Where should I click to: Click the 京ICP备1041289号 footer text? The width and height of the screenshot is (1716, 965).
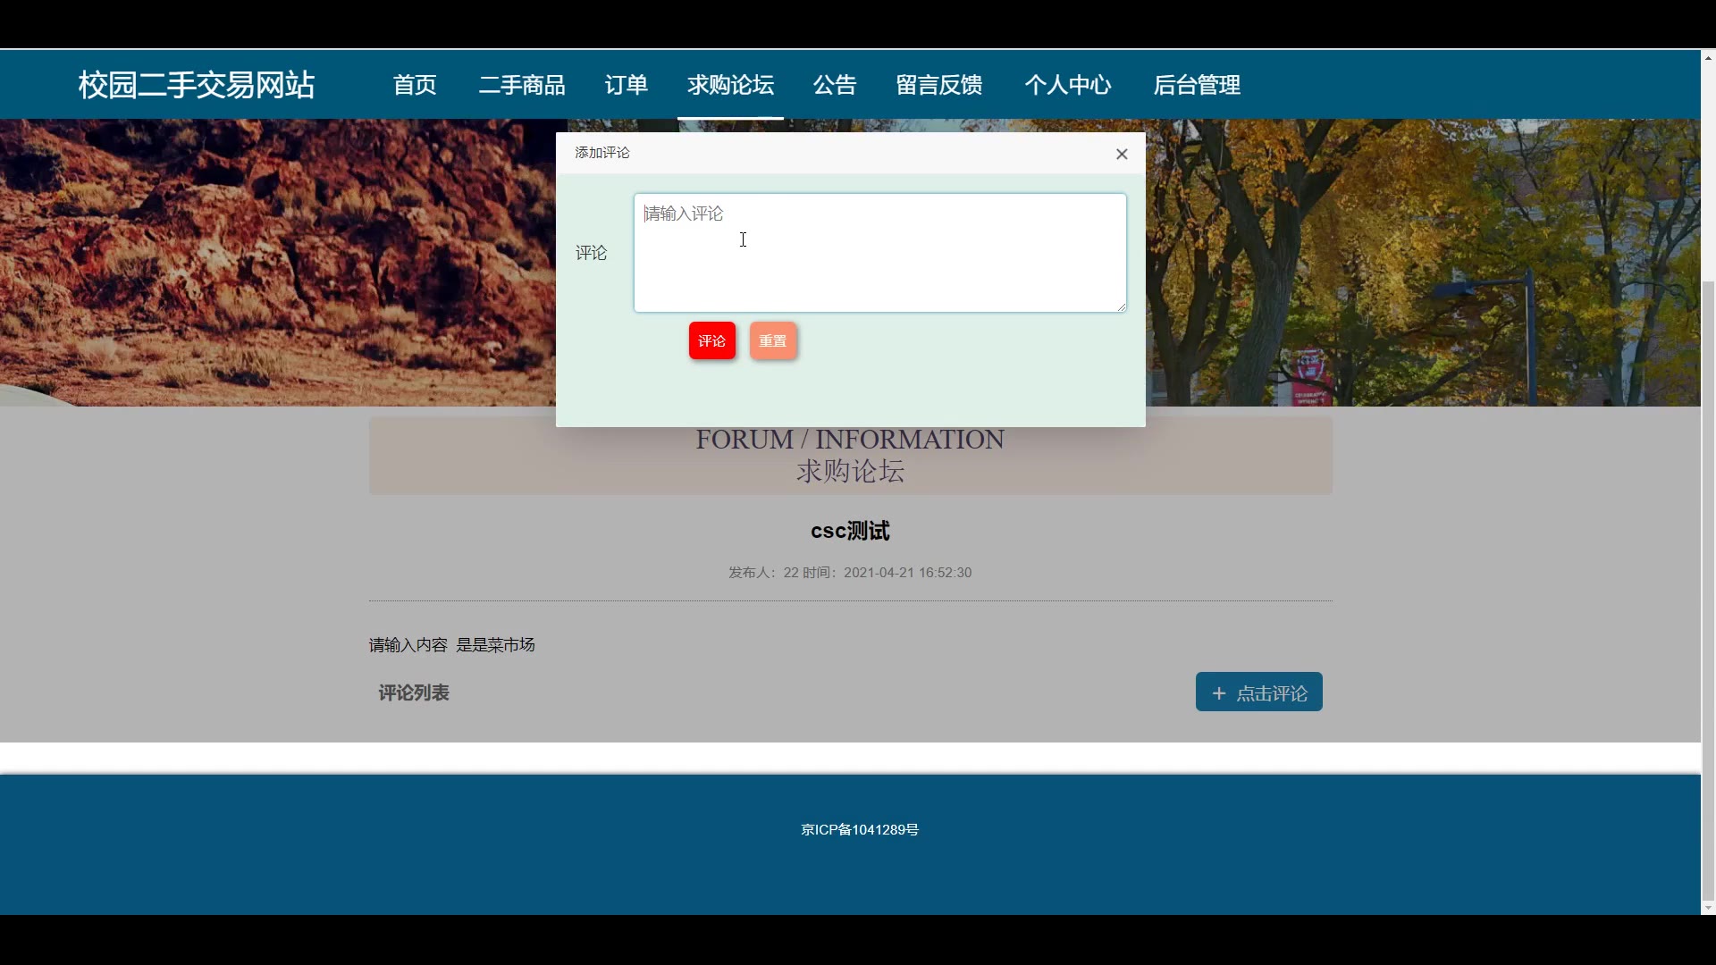[x=860, y=829]
